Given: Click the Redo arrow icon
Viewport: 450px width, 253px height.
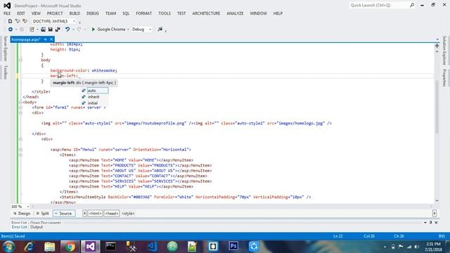Looking at the screenshot, I should coord(79,30).
